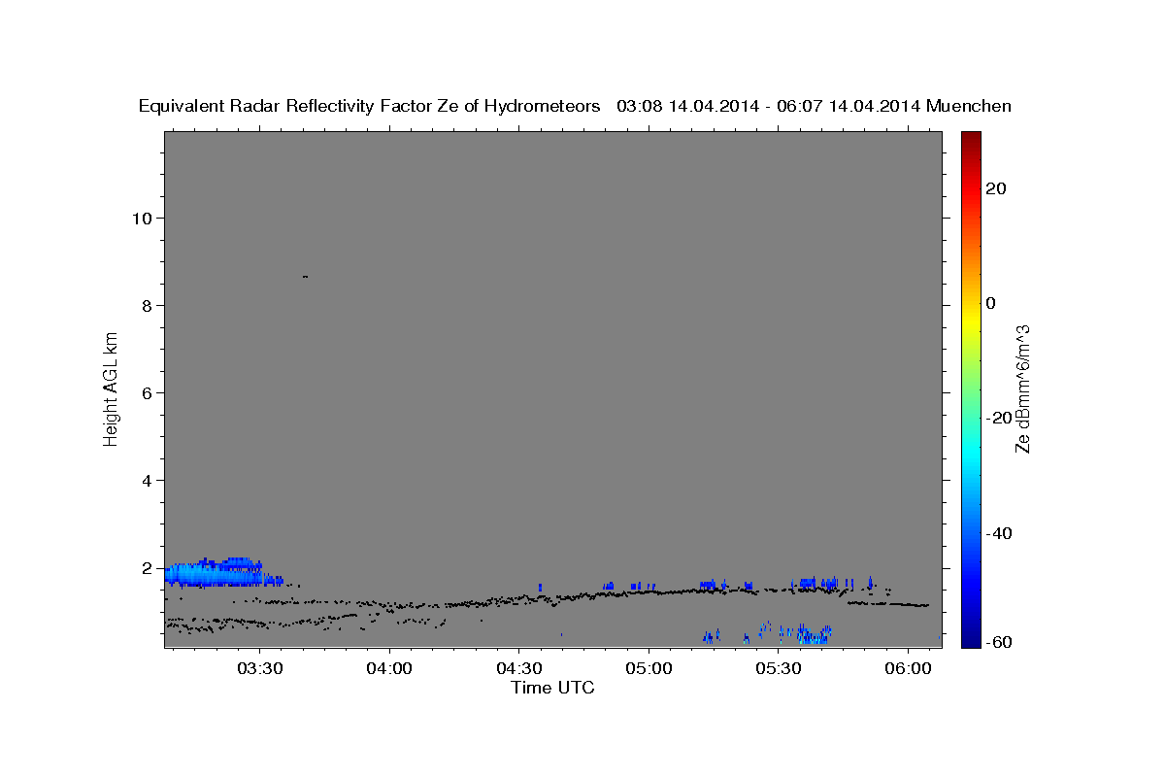Click the '04:00' time tick label
Viewport: 1165px width, 777px height.
pos(390,669)
